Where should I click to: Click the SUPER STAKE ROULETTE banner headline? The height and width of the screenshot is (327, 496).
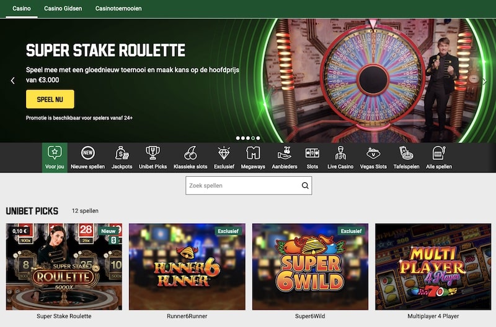[105, 51]
